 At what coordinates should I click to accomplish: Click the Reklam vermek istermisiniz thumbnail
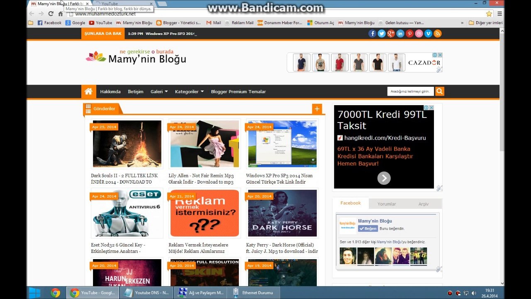(x=205, y=213)
